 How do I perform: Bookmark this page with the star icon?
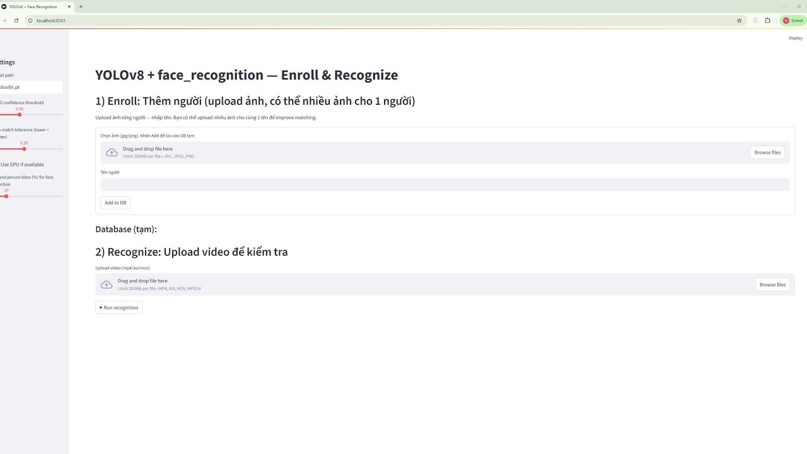[740, 20]
